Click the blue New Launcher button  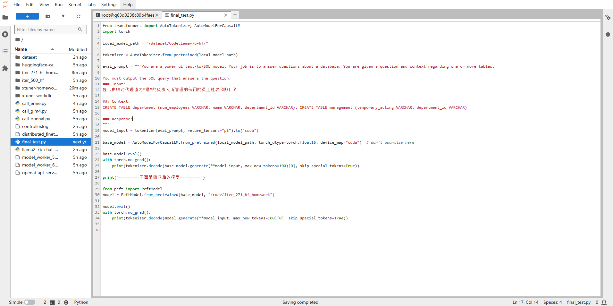27,16
